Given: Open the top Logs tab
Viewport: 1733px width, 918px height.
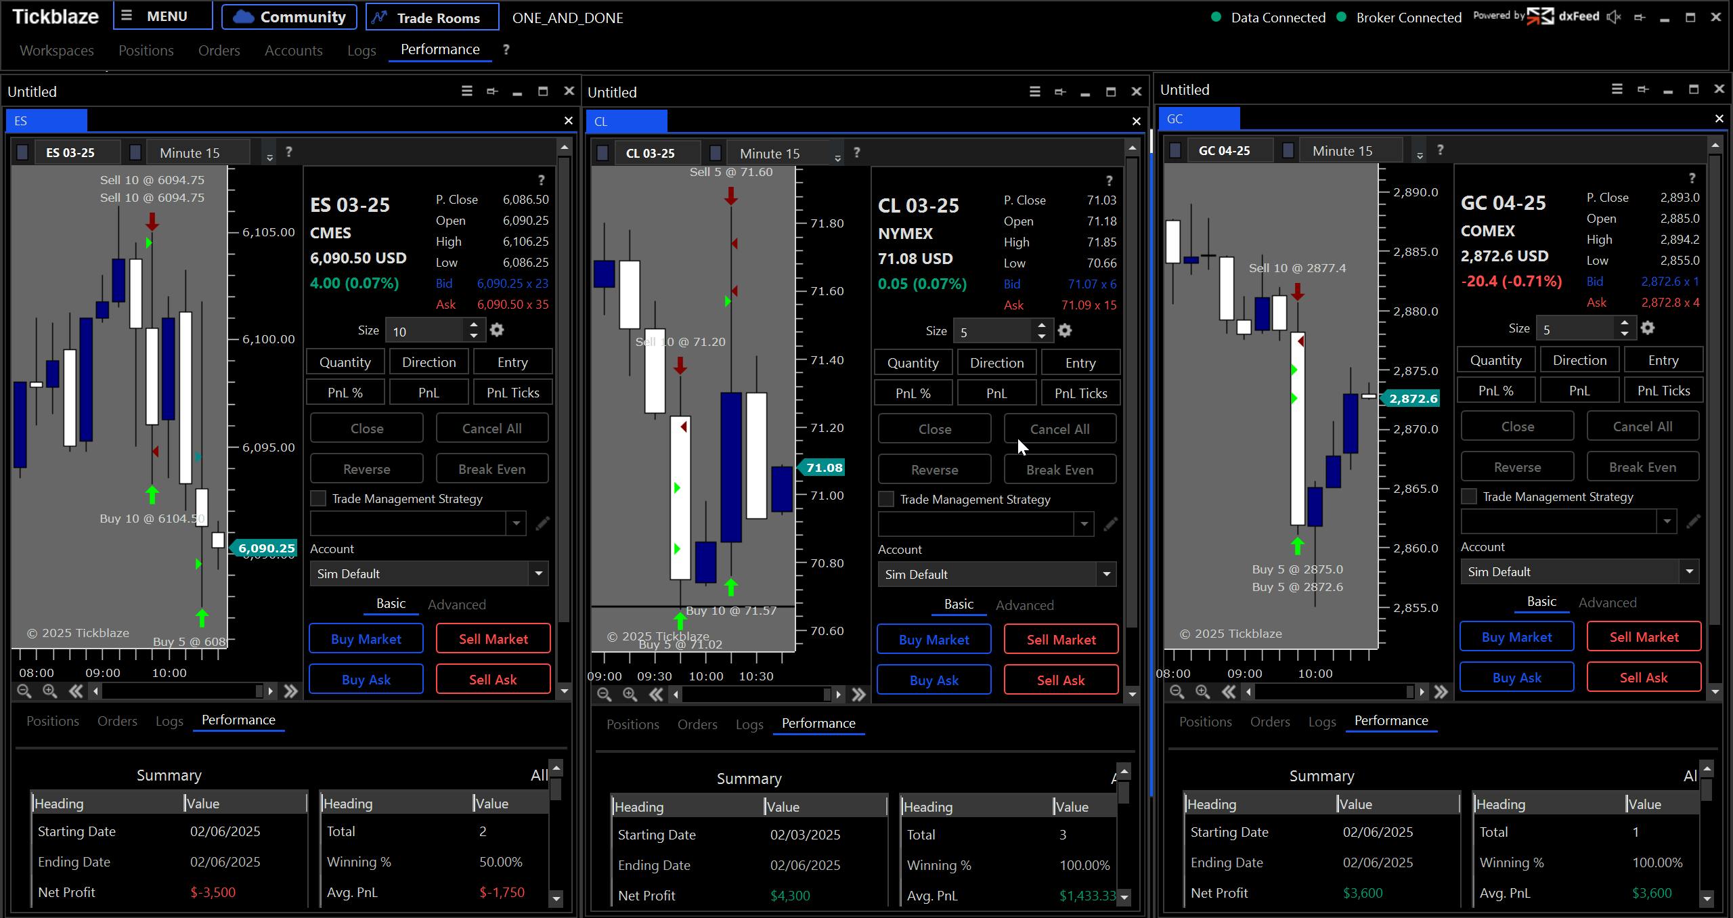Looking at the screenshot, I should coord(361,50).
